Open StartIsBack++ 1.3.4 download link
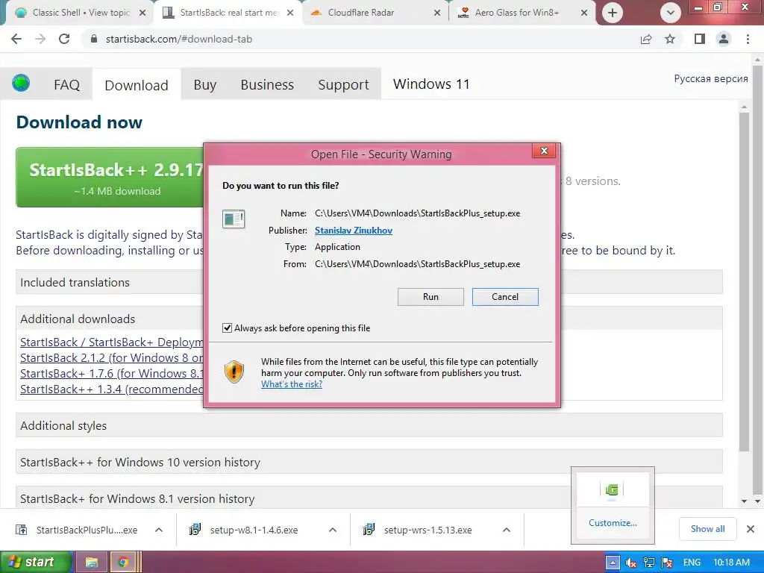The height and width of the screenshot is (573, 764). coord(112,389)
